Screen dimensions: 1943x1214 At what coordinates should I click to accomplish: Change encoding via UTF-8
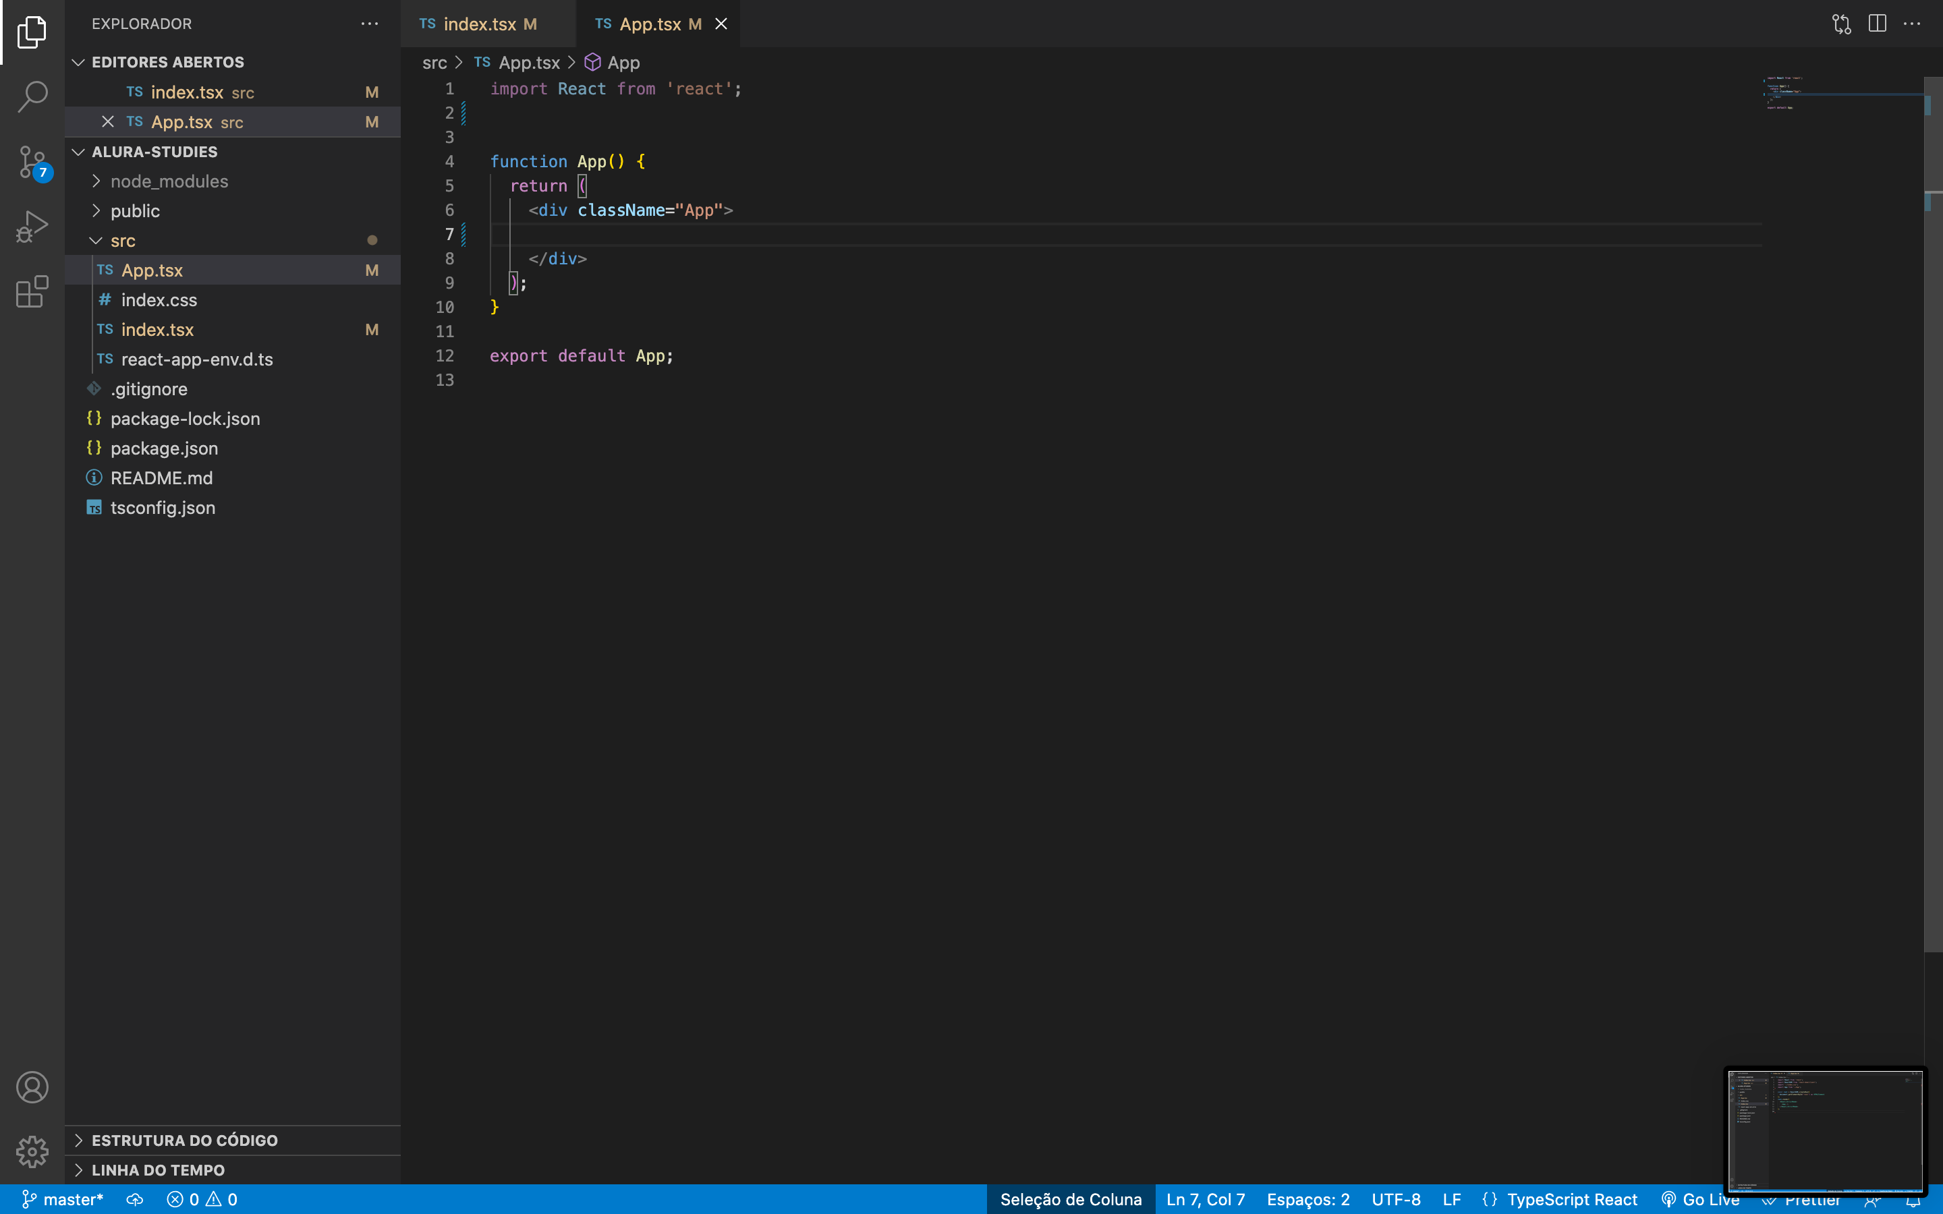[1395, 1198]
